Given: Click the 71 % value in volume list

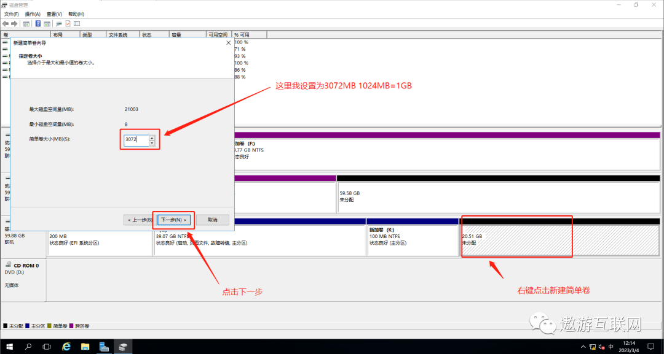Looking at the screenshot, I should (x=240, y=50).
